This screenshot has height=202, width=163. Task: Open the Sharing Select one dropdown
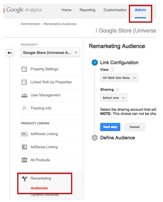pos(114,98)
